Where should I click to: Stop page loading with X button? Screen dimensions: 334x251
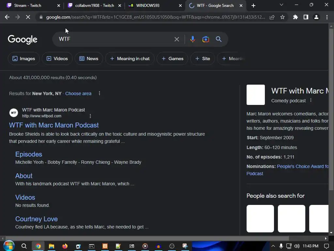pyautogui.click(x=28, y=17)
